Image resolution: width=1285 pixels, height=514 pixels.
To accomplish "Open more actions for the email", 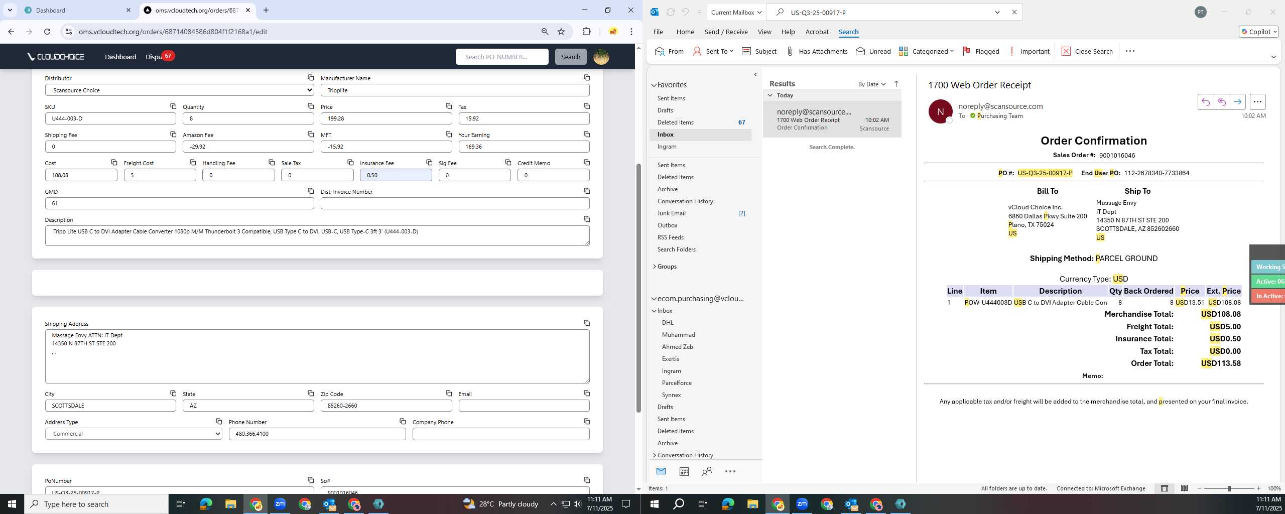I will pyautogui.click(x=1257, y=102).
